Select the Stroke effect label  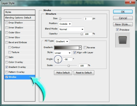click(x=12, y=77)
